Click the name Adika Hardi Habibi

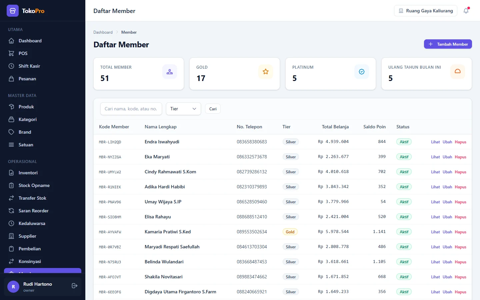[165, 187]
